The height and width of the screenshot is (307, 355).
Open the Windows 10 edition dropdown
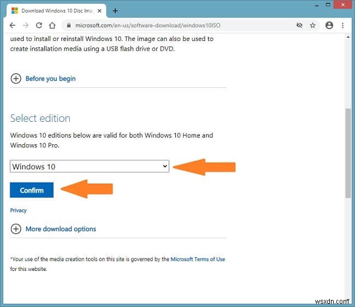[90, 167]
